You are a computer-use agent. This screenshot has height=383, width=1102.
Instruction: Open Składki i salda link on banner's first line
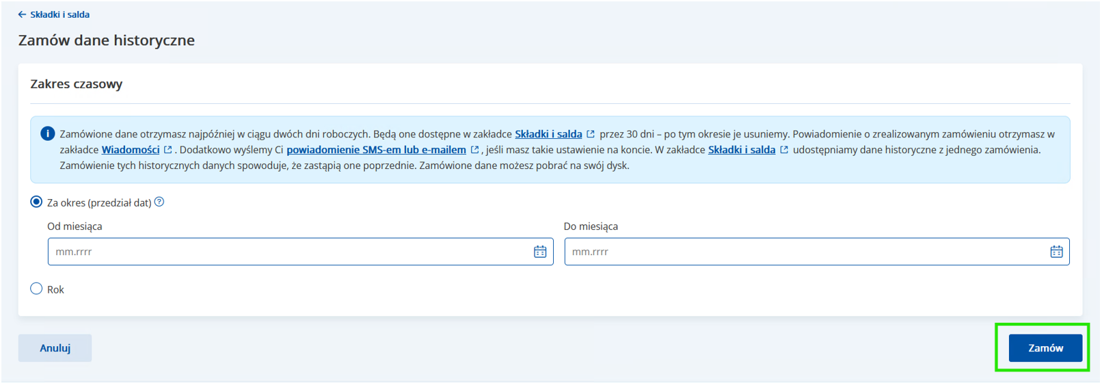tap(548, 134)
